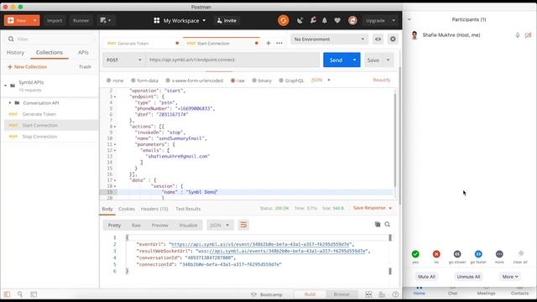The width and height of the screenshot is (537, 302).
Task: Click go slower in Zoom panel
Action: (x=457, y=254)
